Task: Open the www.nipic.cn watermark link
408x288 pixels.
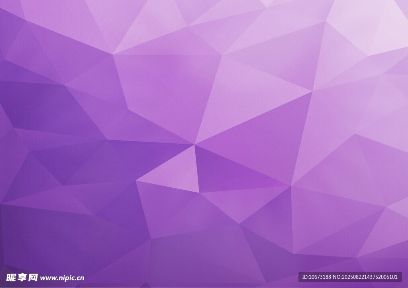Action: click(x=62, y=278)
